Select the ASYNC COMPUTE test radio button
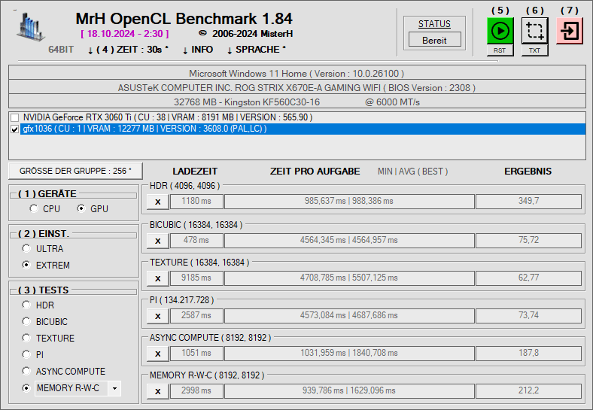 (x=26, y=371)
